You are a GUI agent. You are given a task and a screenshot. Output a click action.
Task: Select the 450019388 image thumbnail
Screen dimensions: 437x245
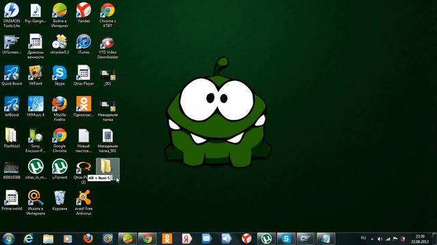point(12,170)
